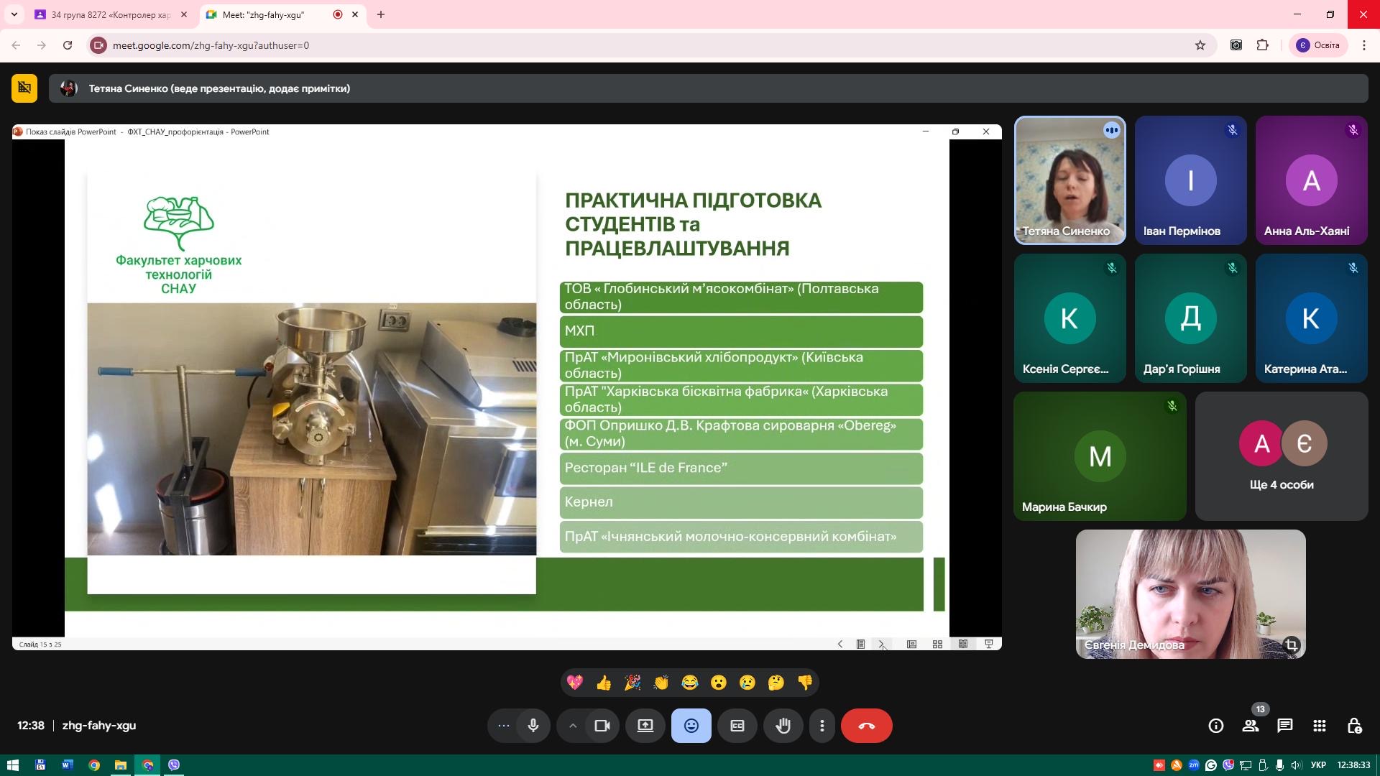Click Тетяна Синенко's video tile
This screenshot has height=776, width=1380.
[1069, 180]
